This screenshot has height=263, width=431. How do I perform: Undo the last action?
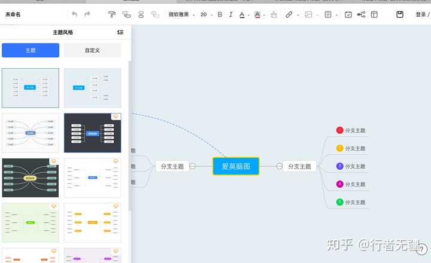[74, 14]
